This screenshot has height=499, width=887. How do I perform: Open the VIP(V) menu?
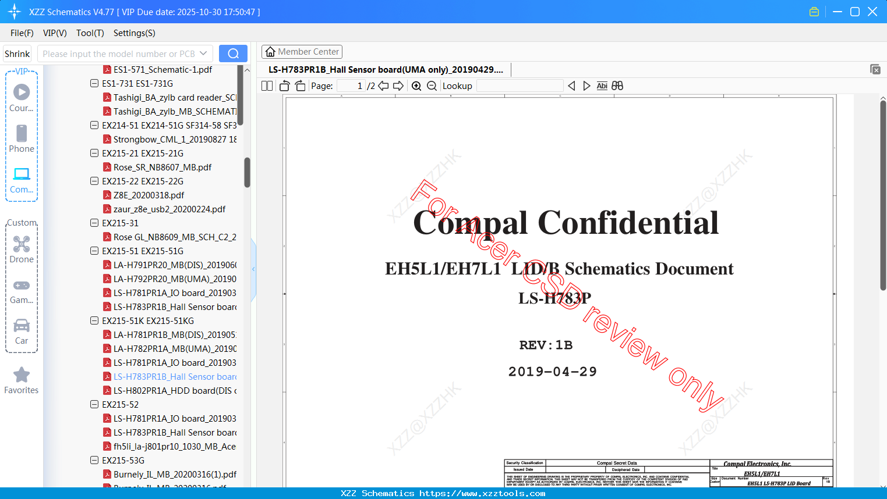(x=55, y=33)
